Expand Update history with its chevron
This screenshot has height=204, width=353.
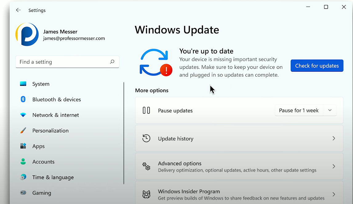[x=334, y=138]
